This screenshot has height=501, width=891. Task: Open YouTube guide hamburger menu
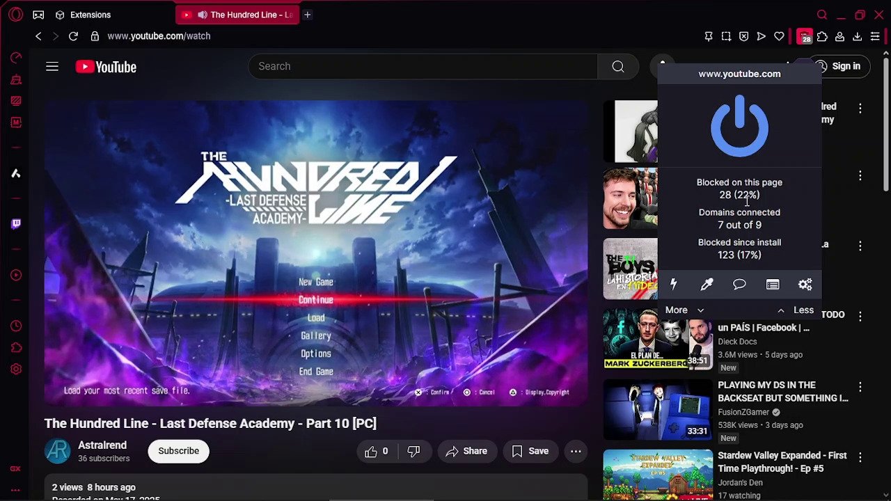point(52,67)
